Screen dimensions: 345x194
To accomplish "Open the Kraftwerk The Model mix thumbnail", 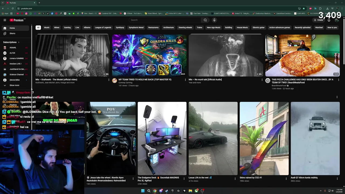I will click(73, 56).
